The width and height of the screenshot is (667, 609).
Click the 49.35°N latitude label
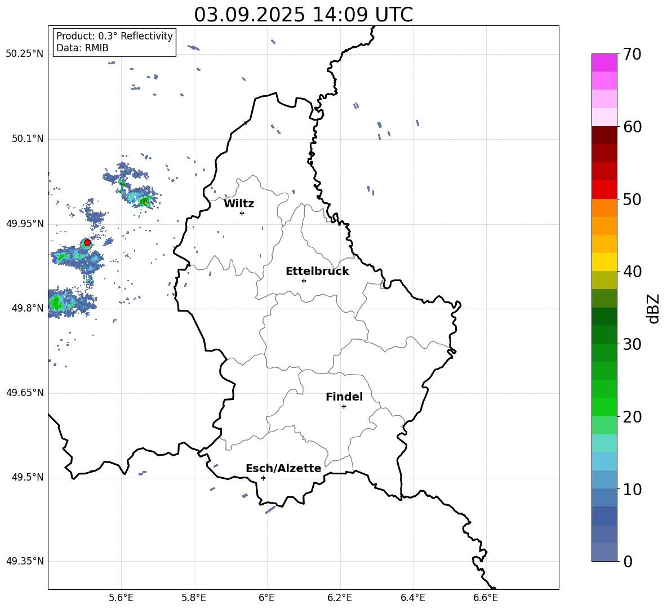[25, 561]
